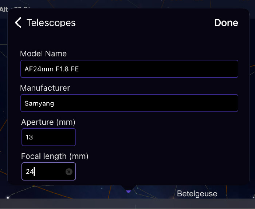Click inside the Focal length (mm) box

(x=48, y=171)
